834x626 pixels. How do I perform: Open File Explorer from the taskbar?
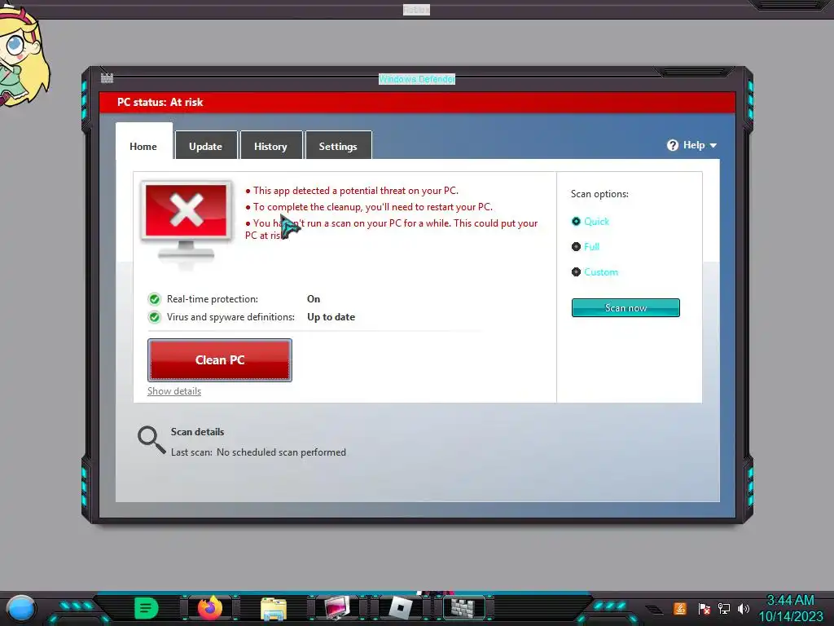pos(274,608)
